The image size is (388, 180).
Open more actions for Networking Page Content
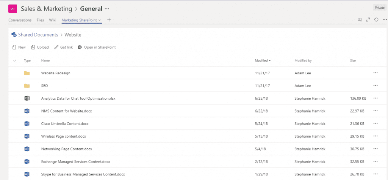pyautogui.click(x=375, y=149)
